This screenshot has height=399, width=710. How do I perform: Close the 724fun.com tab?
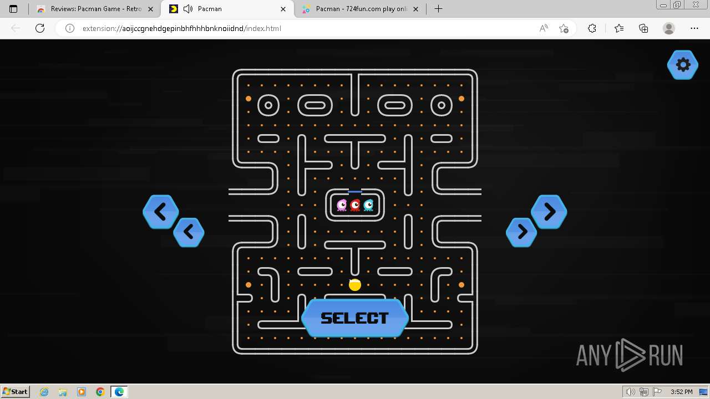(416, 9)
